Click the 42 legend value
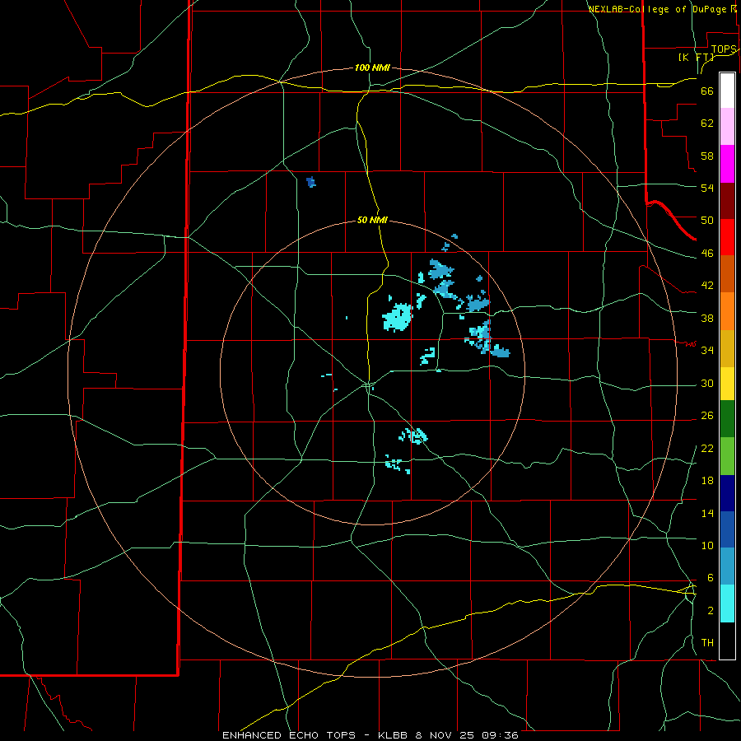The height and width of the screenshot is (741, 741). tap(707, 286)
